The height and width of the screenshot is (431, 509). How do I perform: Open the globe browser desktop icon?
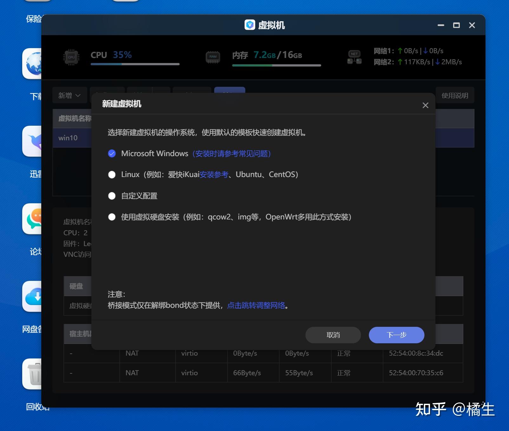(x=32, y=64)
